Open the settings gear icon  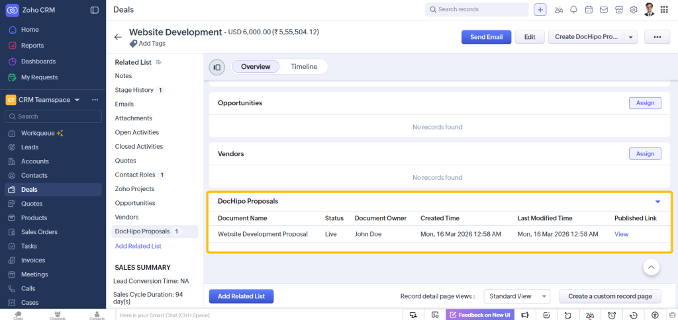pyautogui.click(x=634, y=10)
